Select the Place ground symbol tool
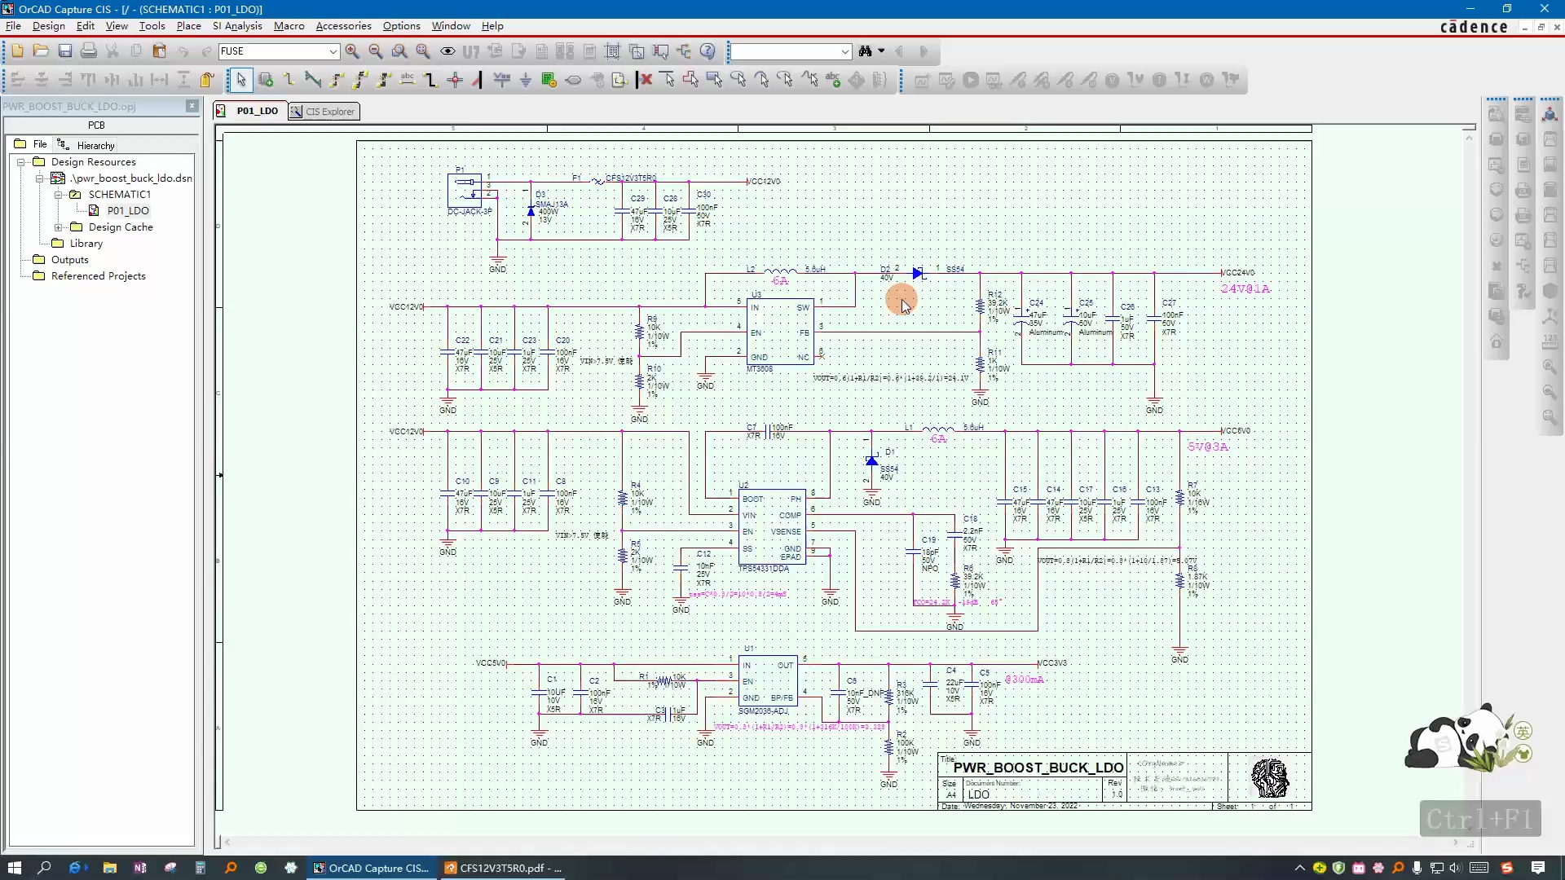The width and height of the screenshot is (1565, 880). (x=526, y=80)
